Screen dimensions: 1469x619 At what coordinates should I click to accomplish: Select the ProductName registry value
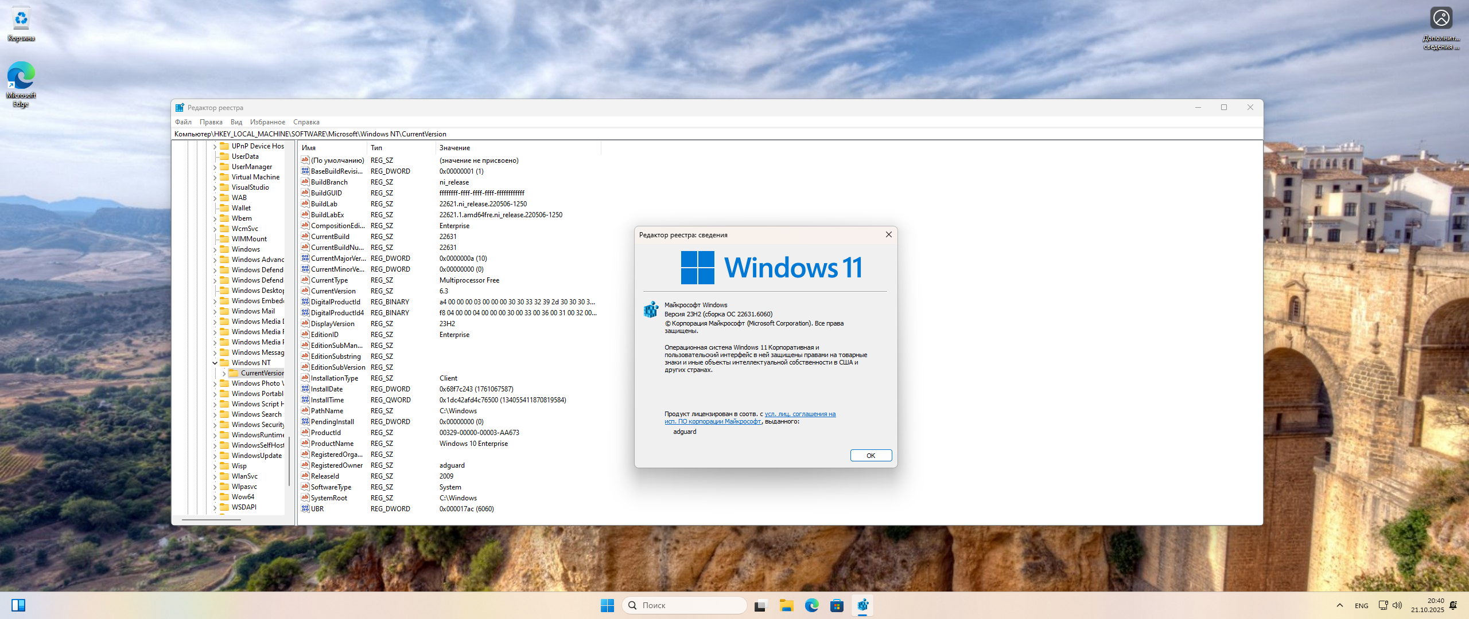(x=332, y=444)
